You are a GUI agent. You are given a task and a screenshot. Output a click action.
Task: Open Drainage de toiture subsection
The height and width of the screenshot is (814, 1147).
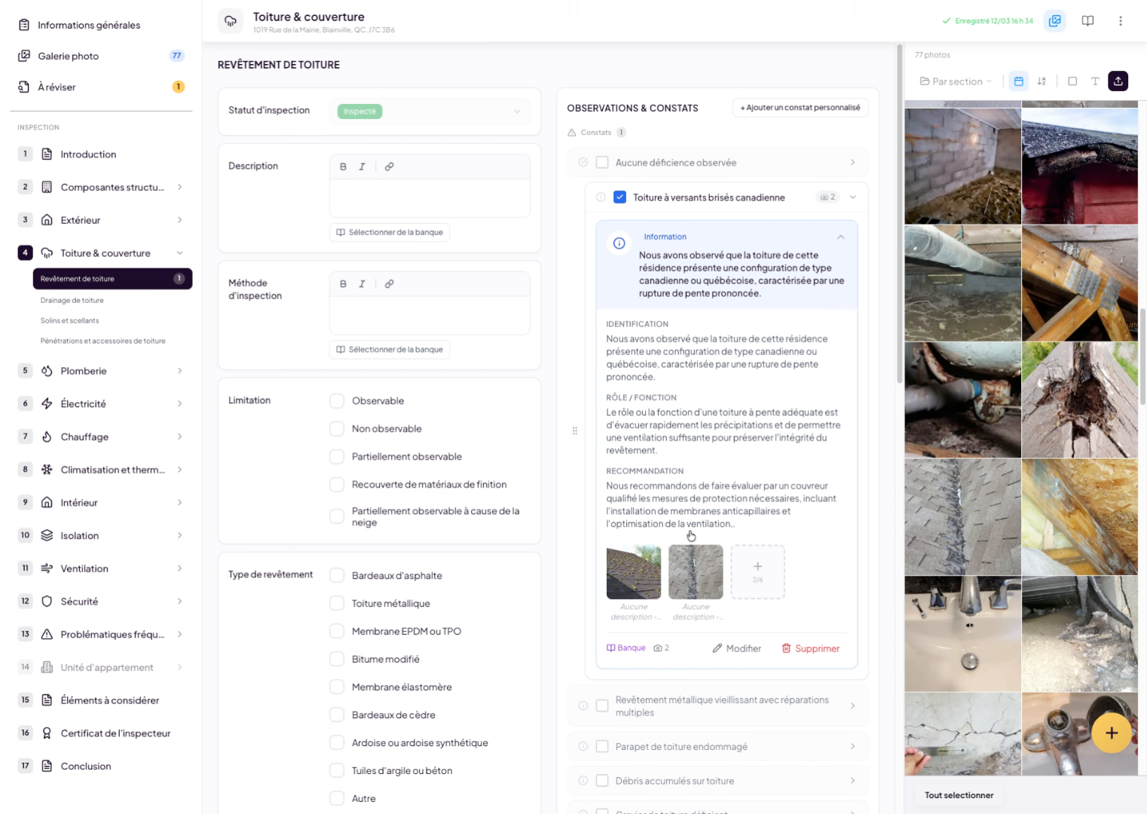[72, 300]
